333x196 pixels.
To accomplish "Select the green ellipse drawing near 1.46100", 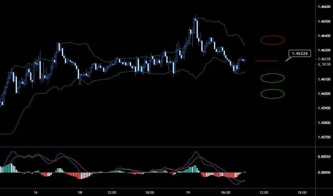I will (x=273, y=78).
